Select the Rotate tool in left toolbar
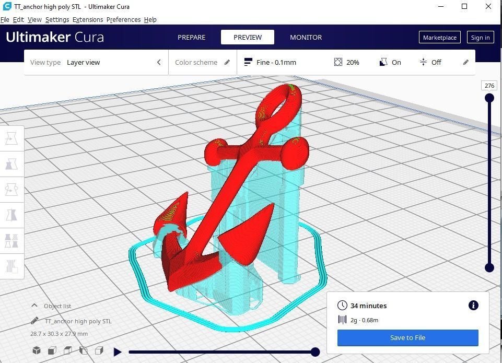This screenshot has height=363, width=502. click(x=11, y=190)
